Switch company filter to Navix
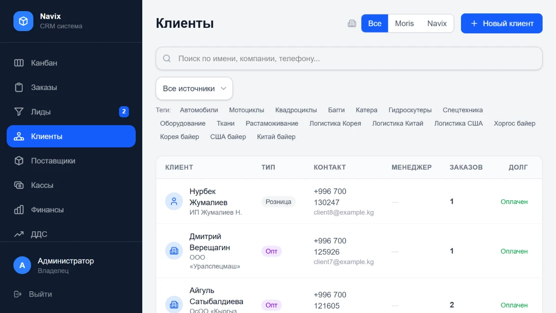 tap(437, 23)
